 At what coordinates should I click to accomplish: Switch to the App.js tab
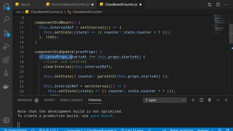click(25, 4)
